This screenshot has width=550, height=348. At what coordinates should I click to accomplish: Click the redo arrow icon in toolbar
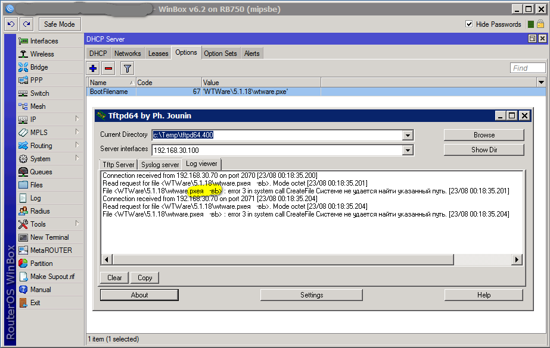click(26, 24)
